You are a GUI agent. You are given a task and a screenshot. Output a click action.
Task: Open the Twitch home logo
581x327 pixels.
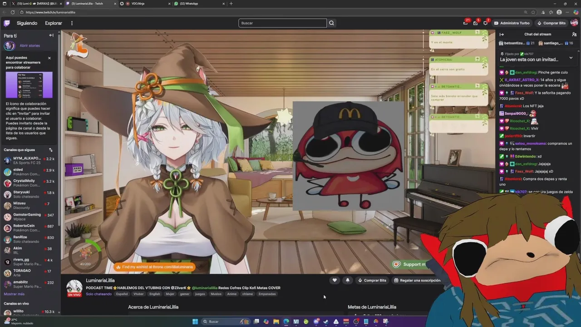coord(7,23)
